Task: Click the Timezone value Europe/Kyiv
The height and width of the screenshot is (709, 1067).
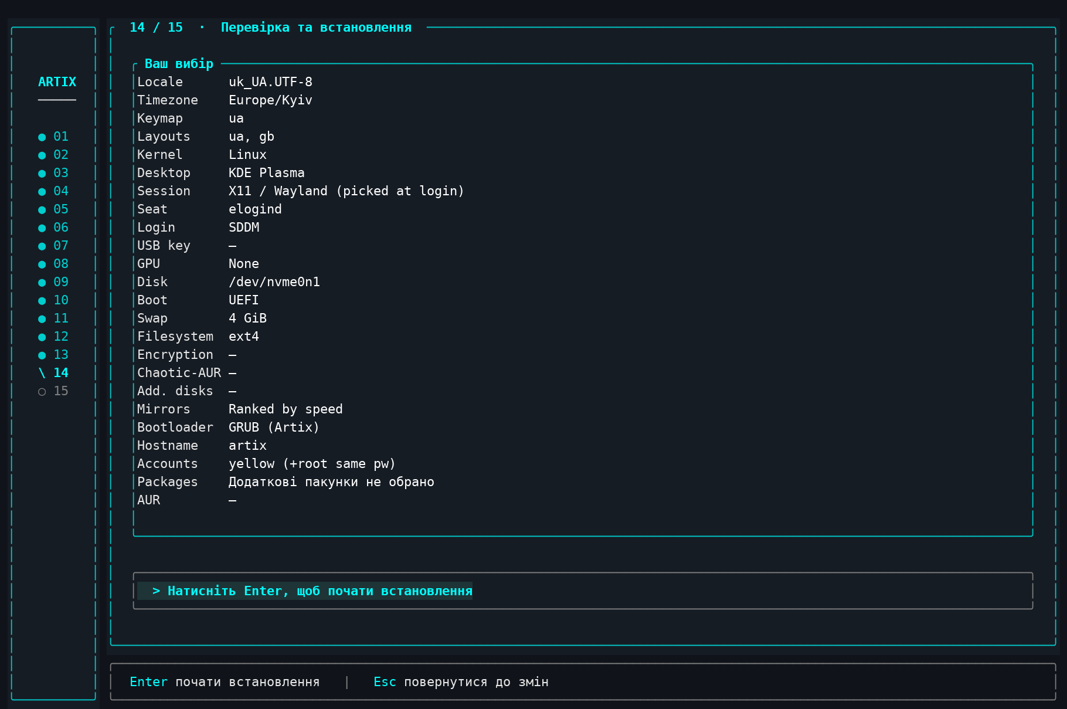Action: click(x=270, y=100)
